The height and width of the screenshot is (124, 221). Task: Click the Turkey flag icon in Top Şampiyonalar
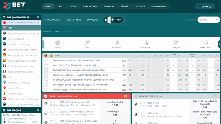point(4,22)
